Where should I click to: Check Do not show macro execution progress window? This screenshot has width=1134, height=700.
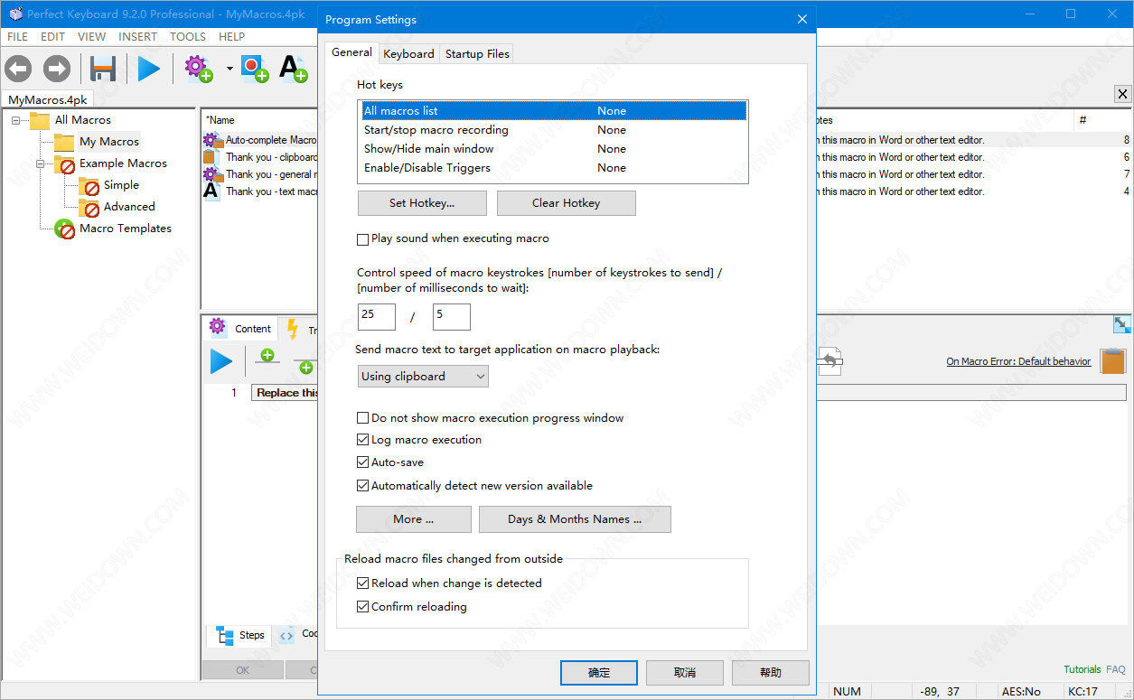(363, 418)
